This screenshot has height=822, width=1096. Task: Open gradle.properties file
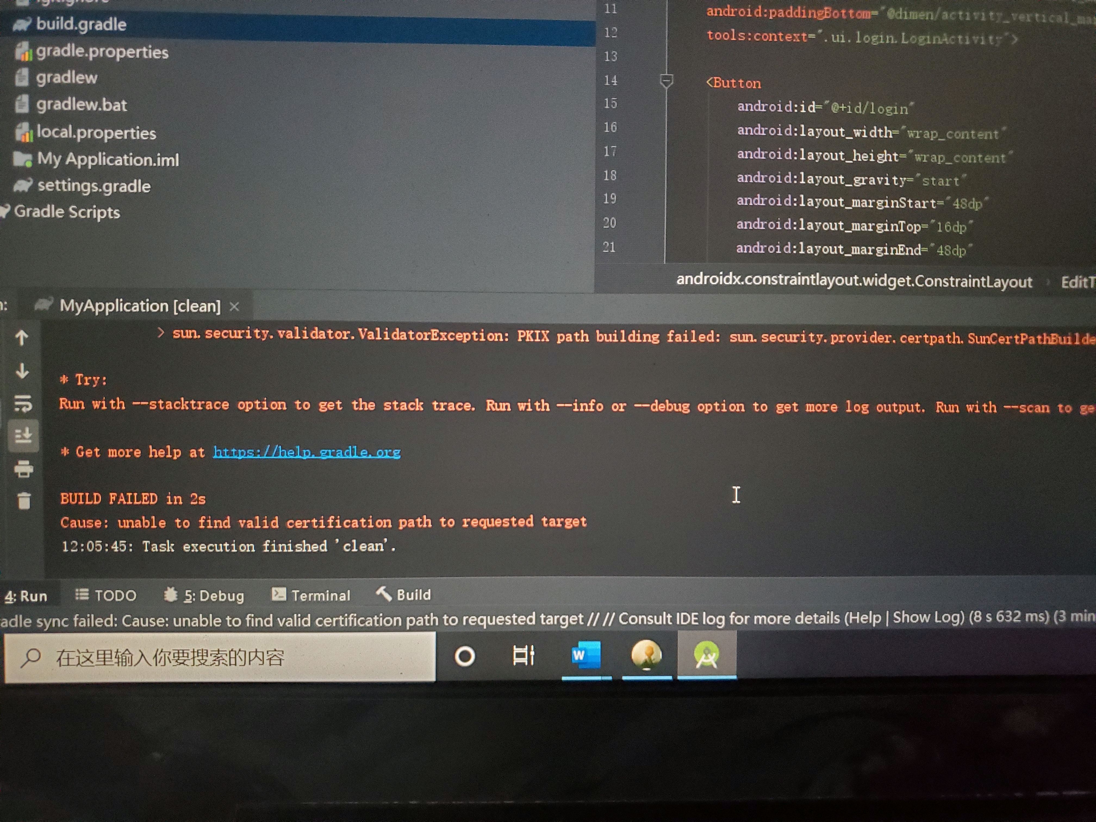click(x=102, y=52)
